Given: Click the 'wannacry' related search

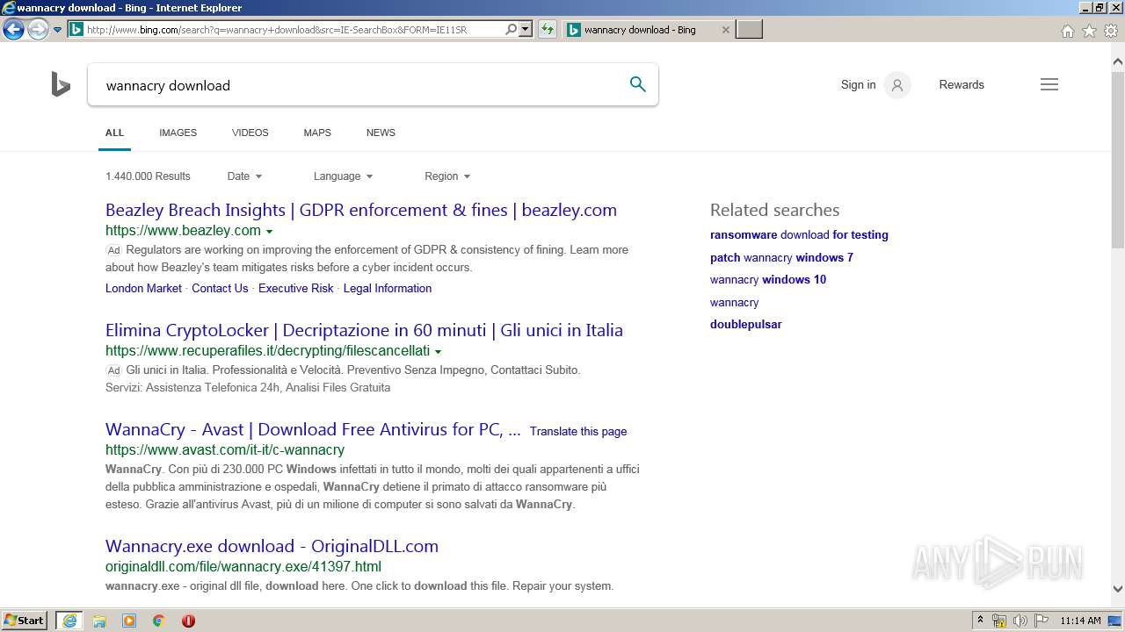Looking at the screenshot, I should pos(734,302).
